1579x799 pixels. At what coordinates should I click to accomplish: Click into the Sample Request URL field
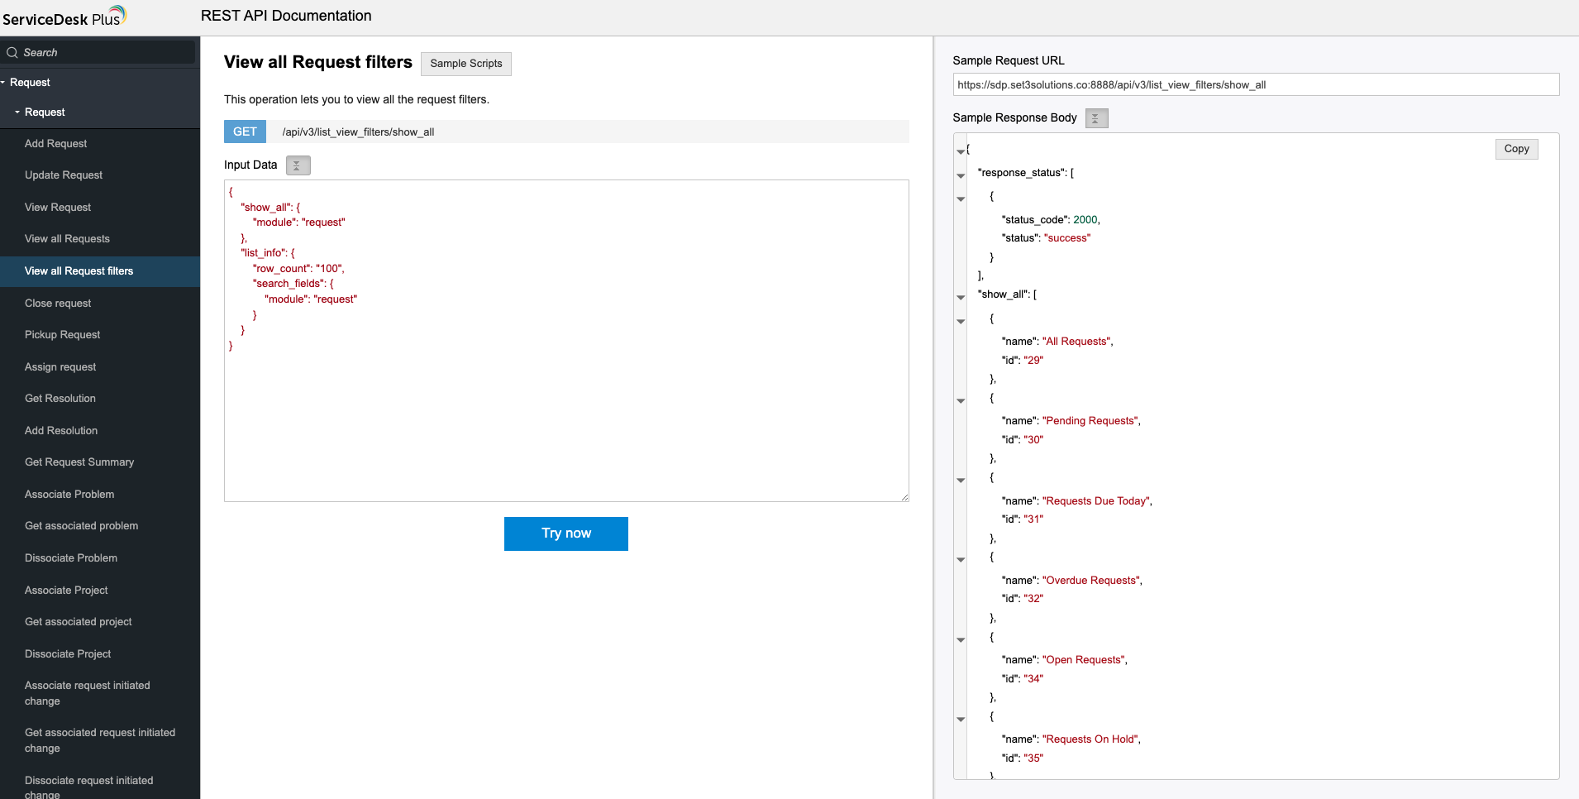[x=1256, y=84]
